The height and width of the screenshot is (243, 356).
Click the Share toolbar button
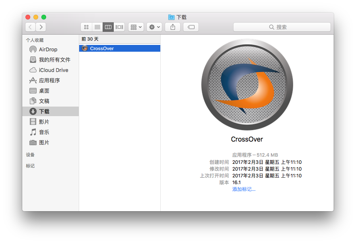pos(173,27)
